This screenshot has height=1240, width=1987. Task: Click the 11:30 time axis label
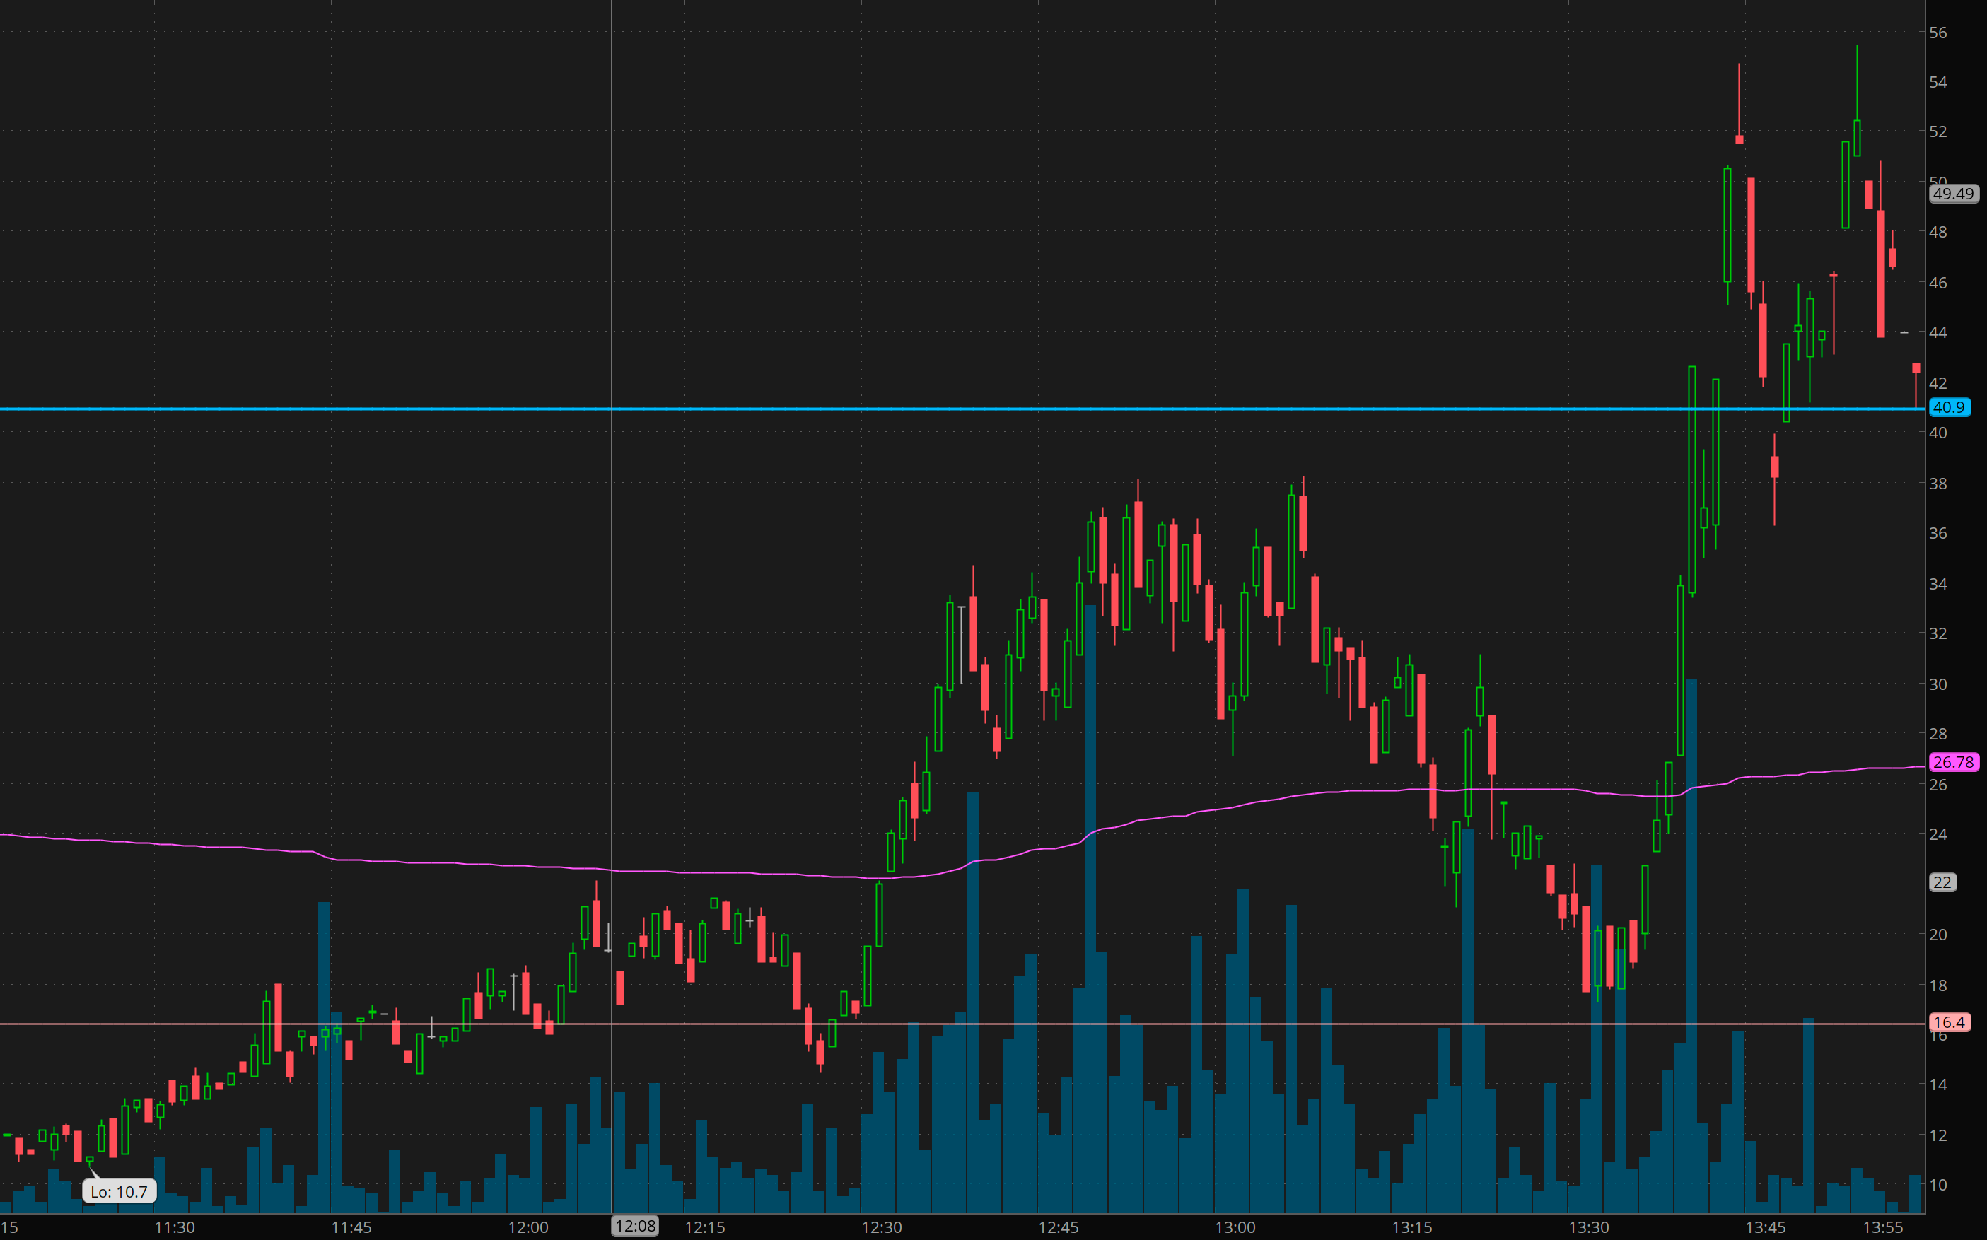coord(175,1228)
